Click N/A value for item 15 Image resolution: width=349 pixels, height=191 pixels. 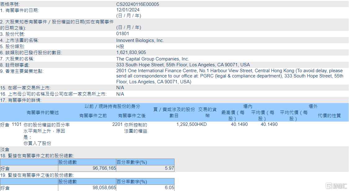click(120, 88)
